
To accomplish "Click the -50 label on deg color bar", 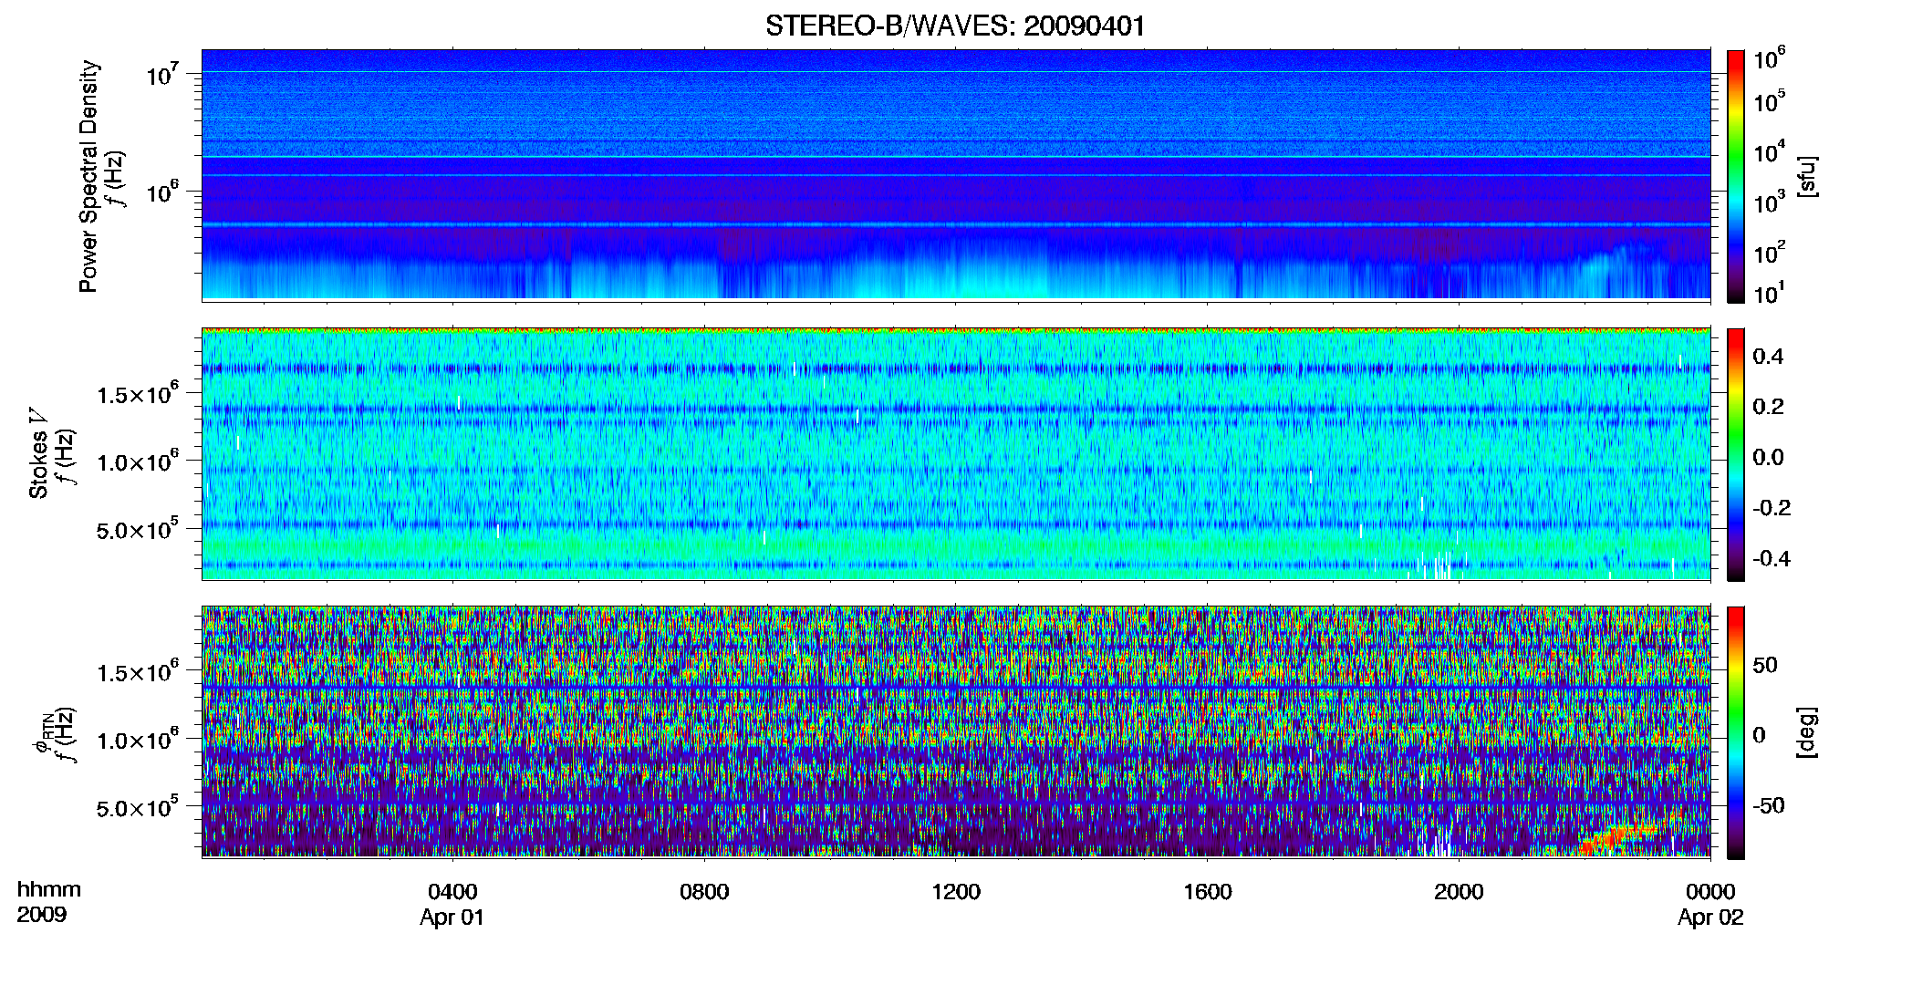I will pos(1769,805).
